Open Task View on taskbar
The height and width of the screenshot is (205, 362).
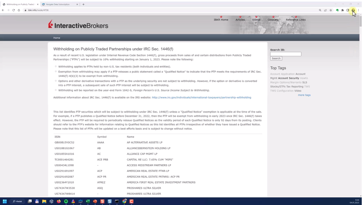click(29, 201)
